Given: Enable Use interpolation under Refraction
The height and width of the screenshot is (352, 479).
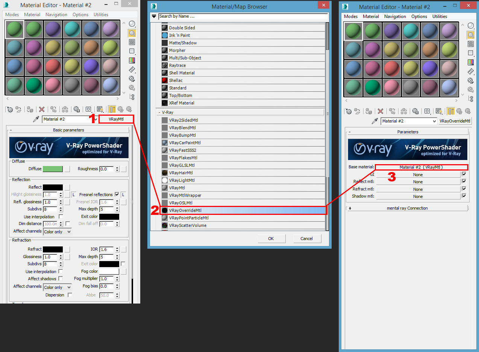Looking at the screenshot, I should tap(61, 271).
